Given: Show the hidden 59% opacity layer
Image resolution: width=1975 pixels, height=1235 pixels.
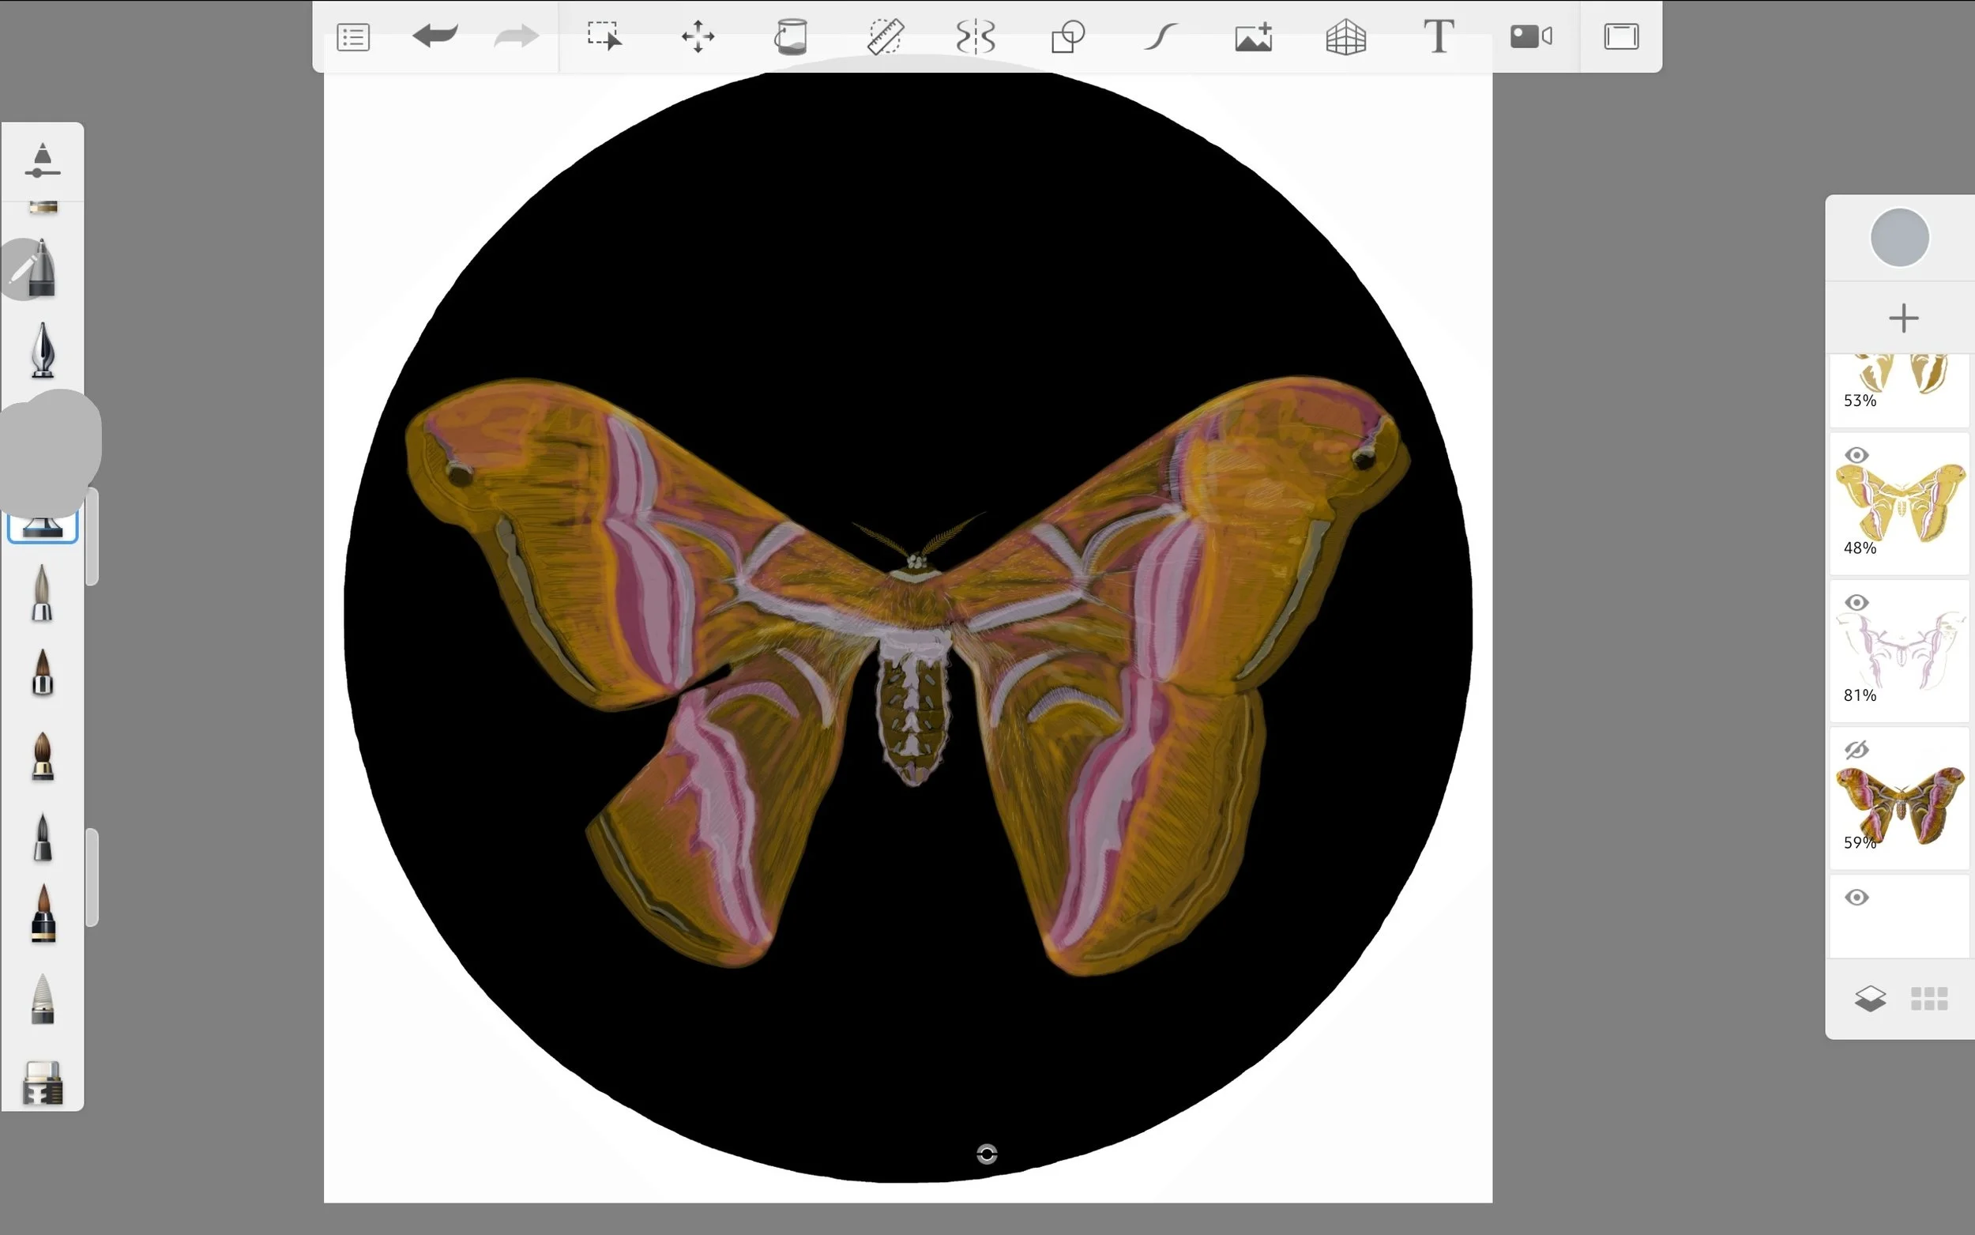Looking at the screenshot, I should click(1856, 749).
